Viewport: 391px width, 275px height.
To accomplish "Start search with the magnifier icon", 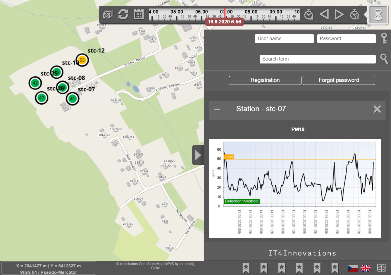I will 384,59.
